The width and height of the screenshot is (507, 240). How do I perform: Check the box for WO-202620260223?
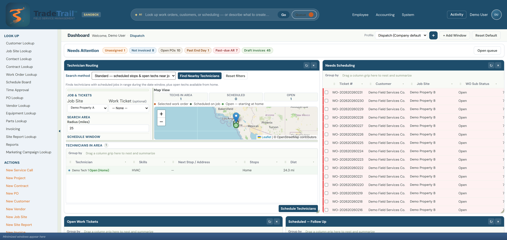tap(327, 160)
